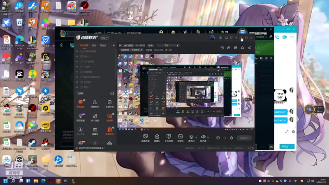
Task: Toggle eye for the first source row
Action: (77, 51)
